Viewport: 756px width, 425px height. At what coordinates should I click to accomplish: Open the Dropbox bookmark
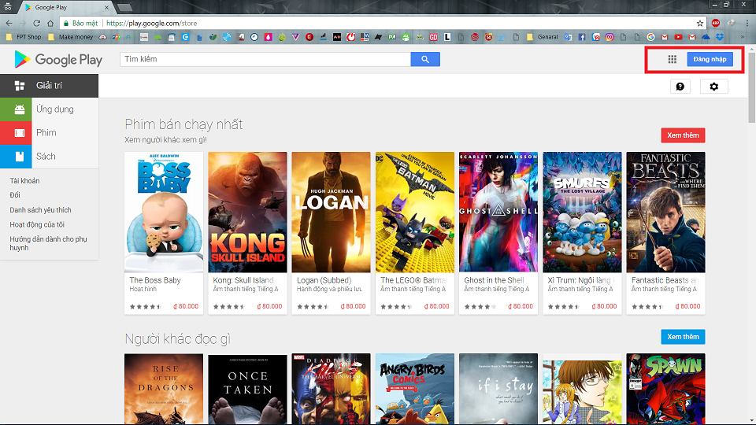click(x=720, y=37)
